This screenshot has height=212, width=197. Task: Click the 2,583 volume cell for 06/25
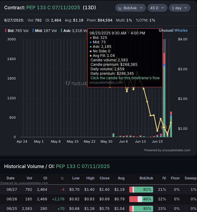click(x=27, y=209)
